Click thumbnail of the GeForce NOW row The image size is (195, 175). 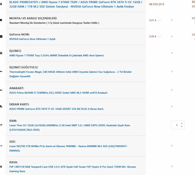[x=1, y=37]
